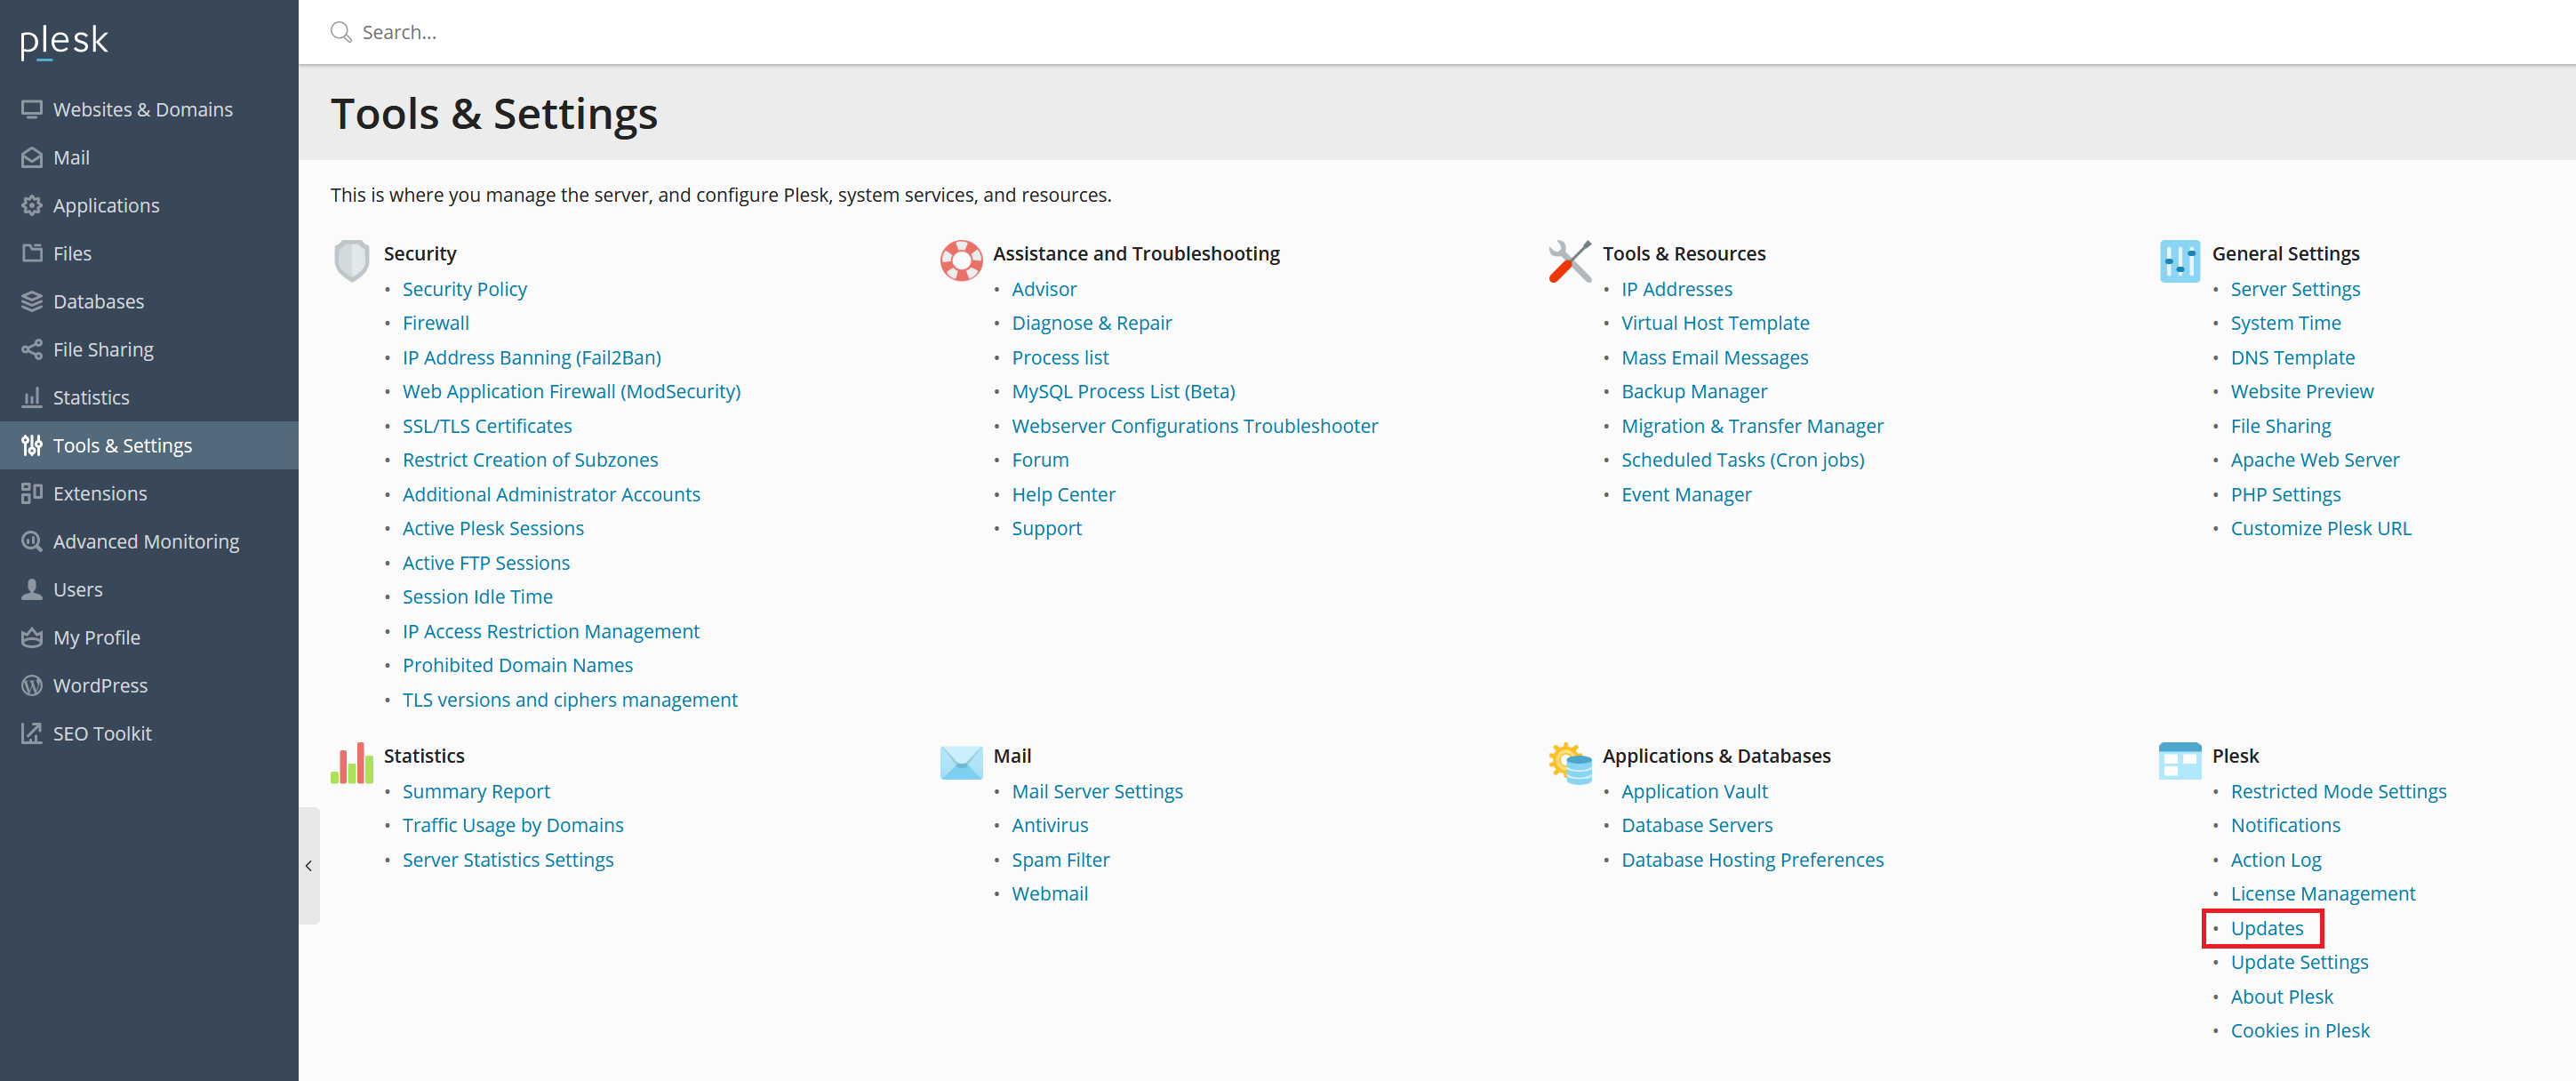This screenshot has width=2576, height=1081.
Task: Click the Statistics bar chart sidebar icon
Action: 32,397
